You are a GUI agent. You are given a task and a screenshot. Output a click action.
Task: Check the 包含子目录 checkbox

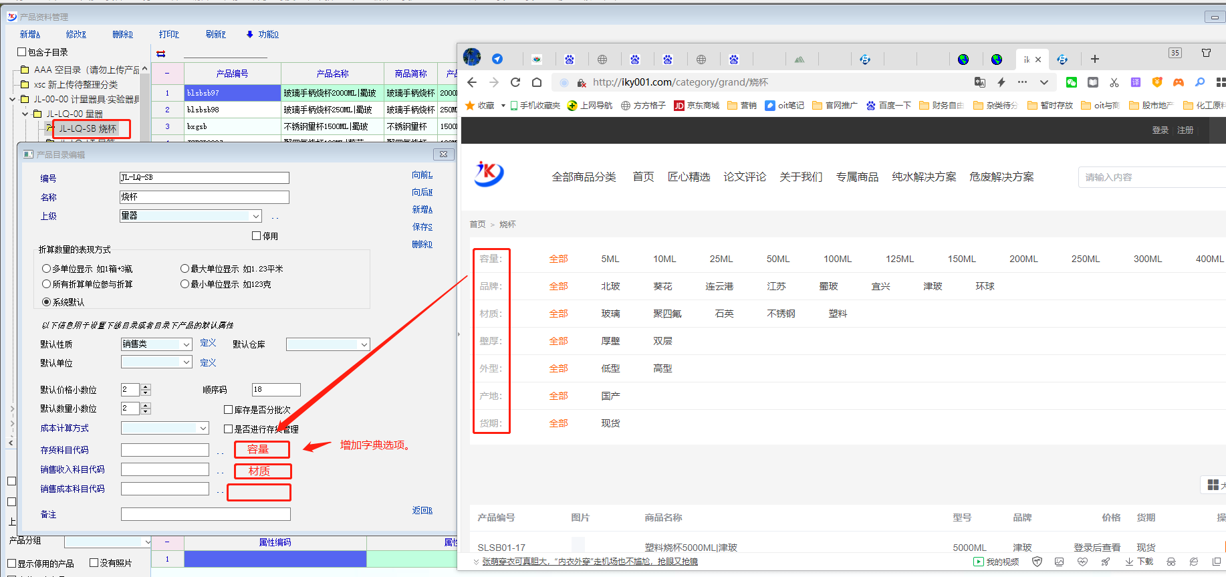(x=22, y=52)
